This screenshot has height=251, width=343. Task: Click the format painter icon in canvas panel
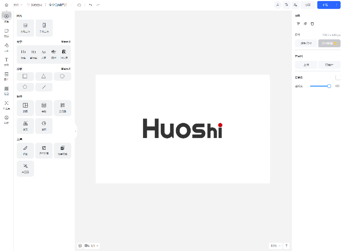coord(298,24)
